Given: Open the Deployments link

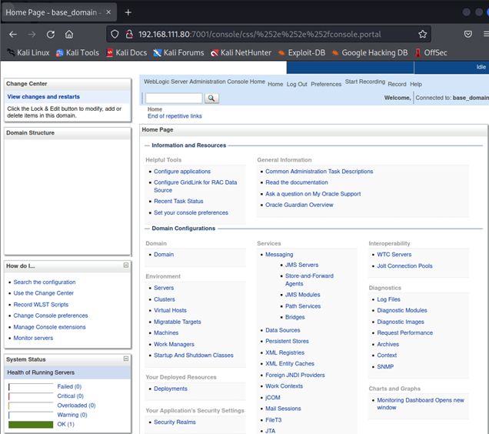Looking at the screenshot, I should tap(171, 389).
